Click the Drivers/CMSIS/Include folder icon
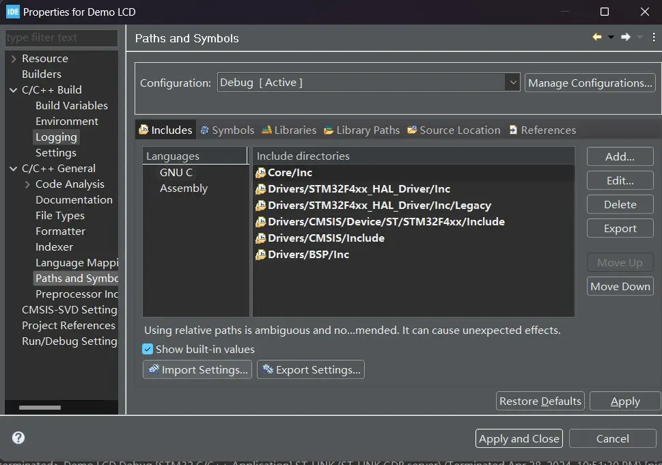662x465 pixels. point(260,239)
